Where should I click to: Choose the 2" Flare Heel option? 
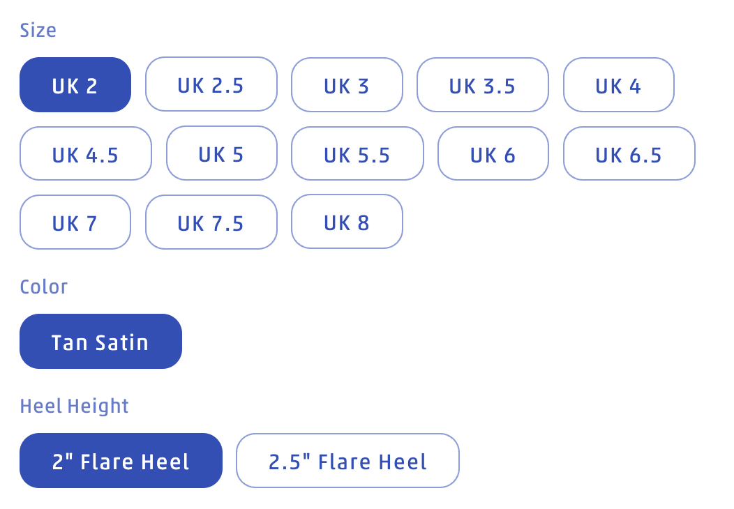[x=121, y=461]
